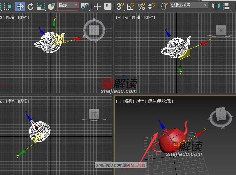The height and width of the screenshot is (175, 236).
Task: Click the green Y axis arrow in front viewport
Action: (x=180, y=69)
